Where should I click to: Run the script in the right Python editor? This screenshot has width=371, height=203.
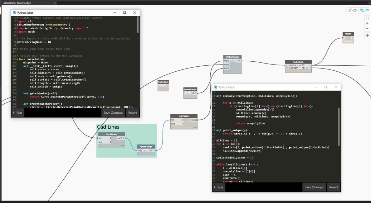[x=218, y=187]
